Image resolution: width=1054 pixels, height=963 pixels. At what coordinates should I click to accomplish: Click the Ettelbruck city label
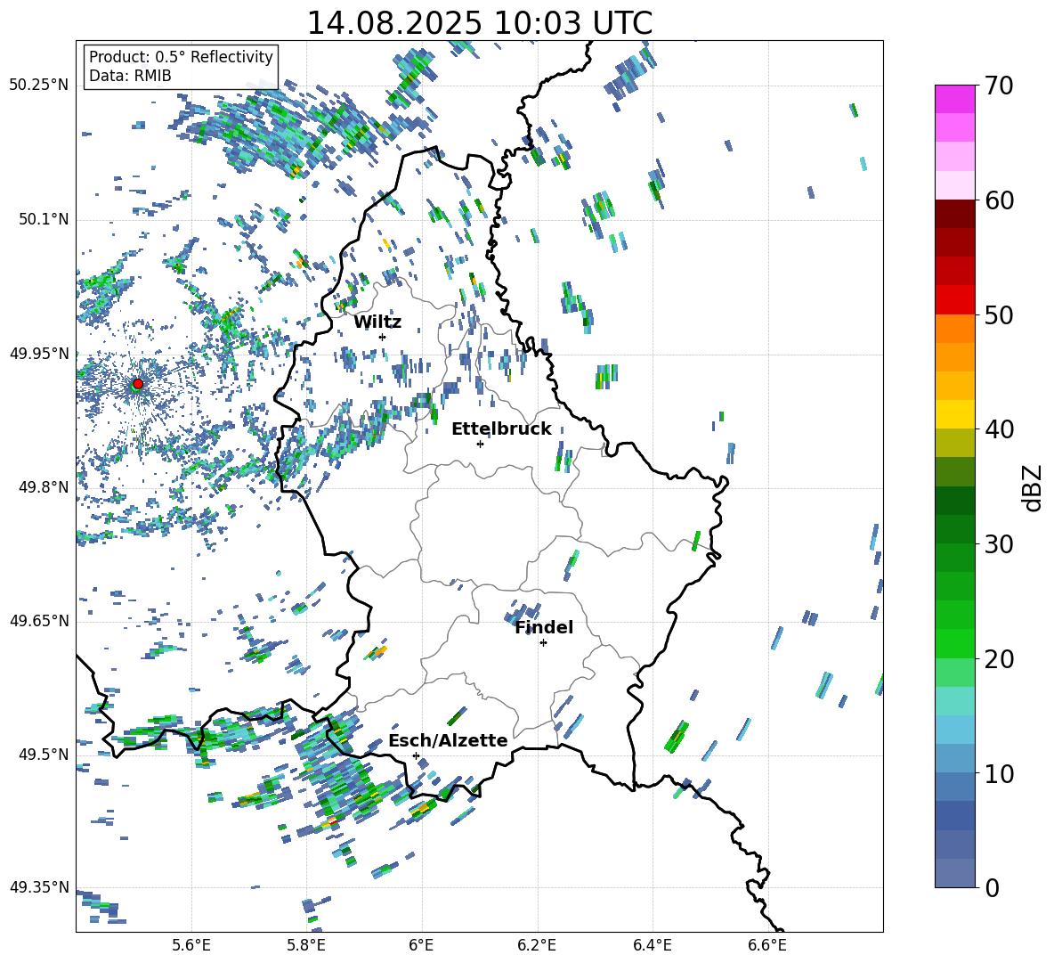(x=501, y=429)
